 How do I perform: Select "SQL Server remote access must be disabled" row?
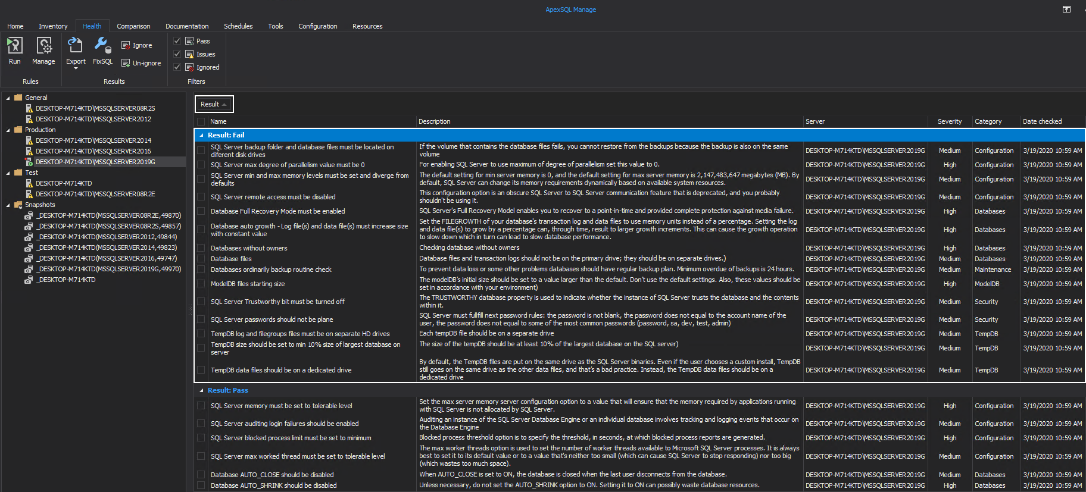tap(640, 197)
